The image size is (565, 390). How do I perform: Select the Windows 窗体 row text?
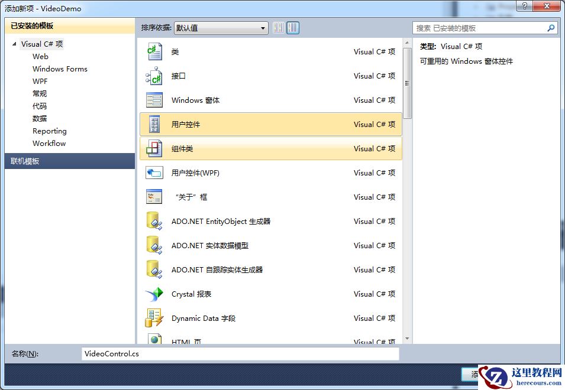[195, 100]
